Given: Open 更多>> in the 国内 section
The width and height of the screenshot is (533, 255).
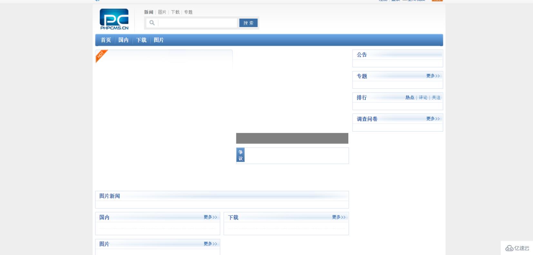Looking at the screenshot, I should (210, 217).
